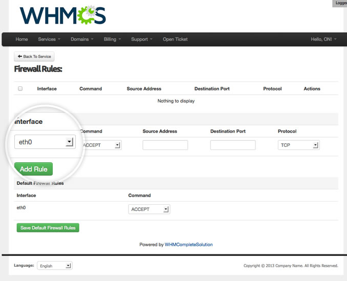347x281 pixels.
Task: Click Open Ticket in navigation bar
Action: pos(175,39)
